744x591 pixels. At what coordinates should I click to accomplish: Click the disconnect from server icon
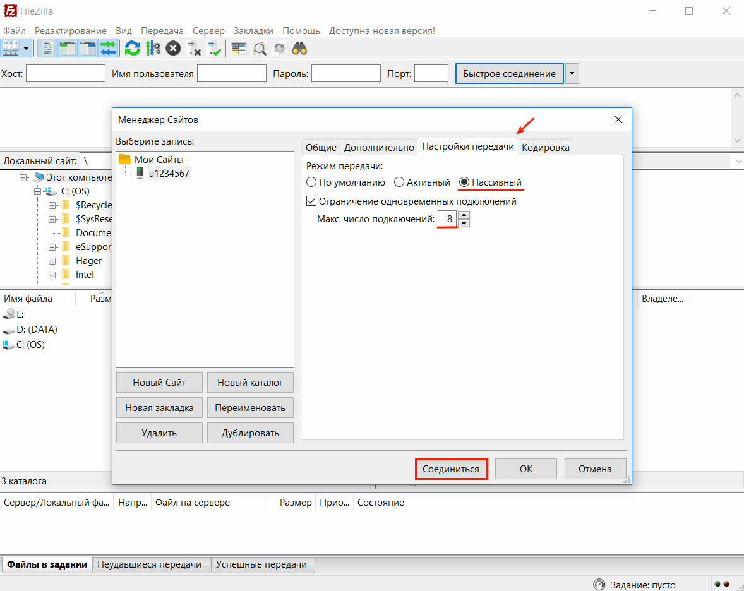(194, 49)
